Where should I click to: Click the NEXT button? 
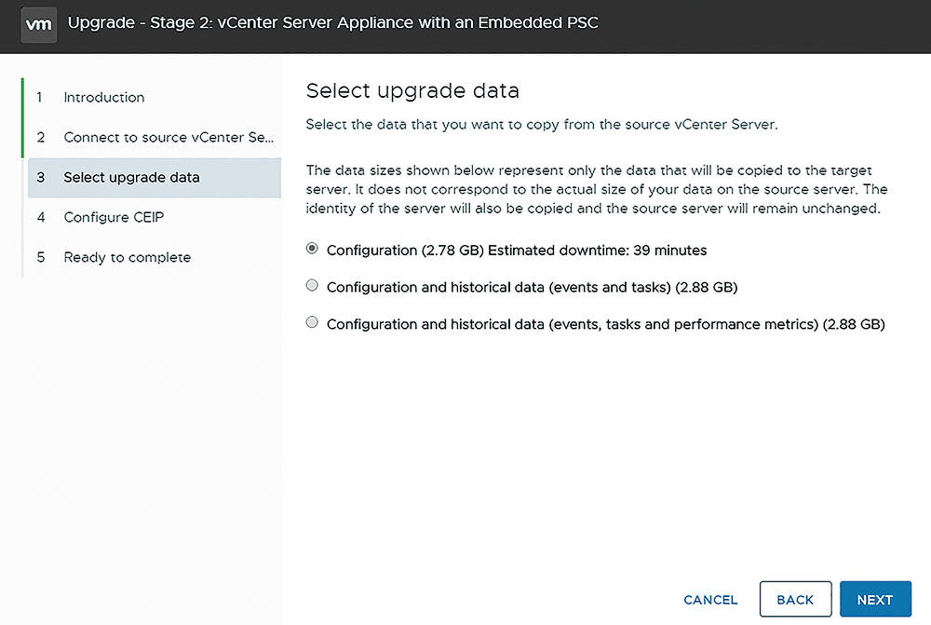tap(875, 600)
